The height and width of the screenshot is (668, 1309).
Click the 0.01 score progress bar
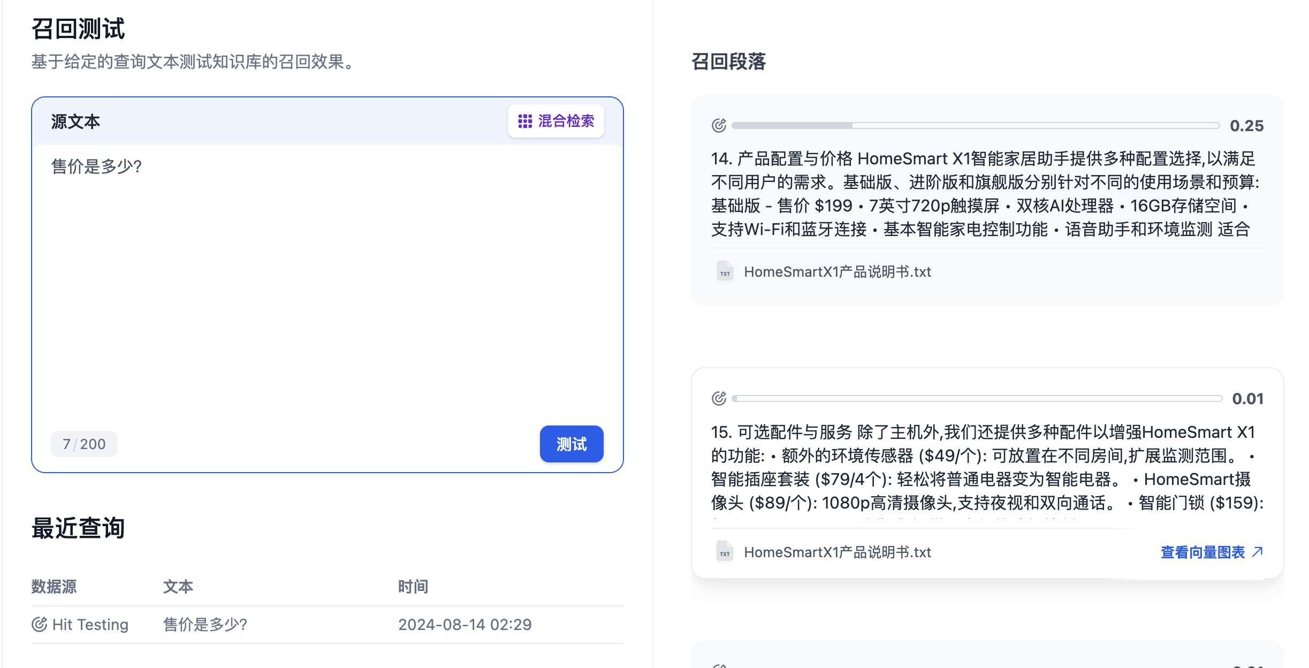click(977, 399)
